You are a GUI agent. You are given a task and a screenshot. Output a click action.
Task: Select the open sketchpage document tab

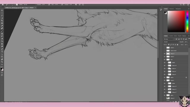click(x=19, y=8)
